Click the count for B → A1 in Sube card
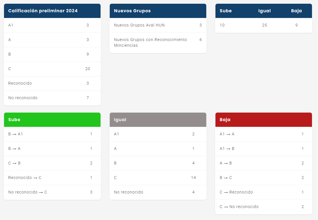Screen dimensions: 318x220 pos(91,134)
